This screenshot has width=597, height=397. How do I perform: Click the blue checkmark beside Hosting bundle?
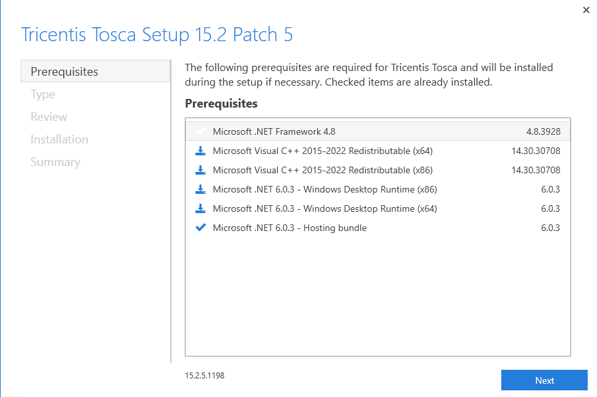(x=200, y=228)
